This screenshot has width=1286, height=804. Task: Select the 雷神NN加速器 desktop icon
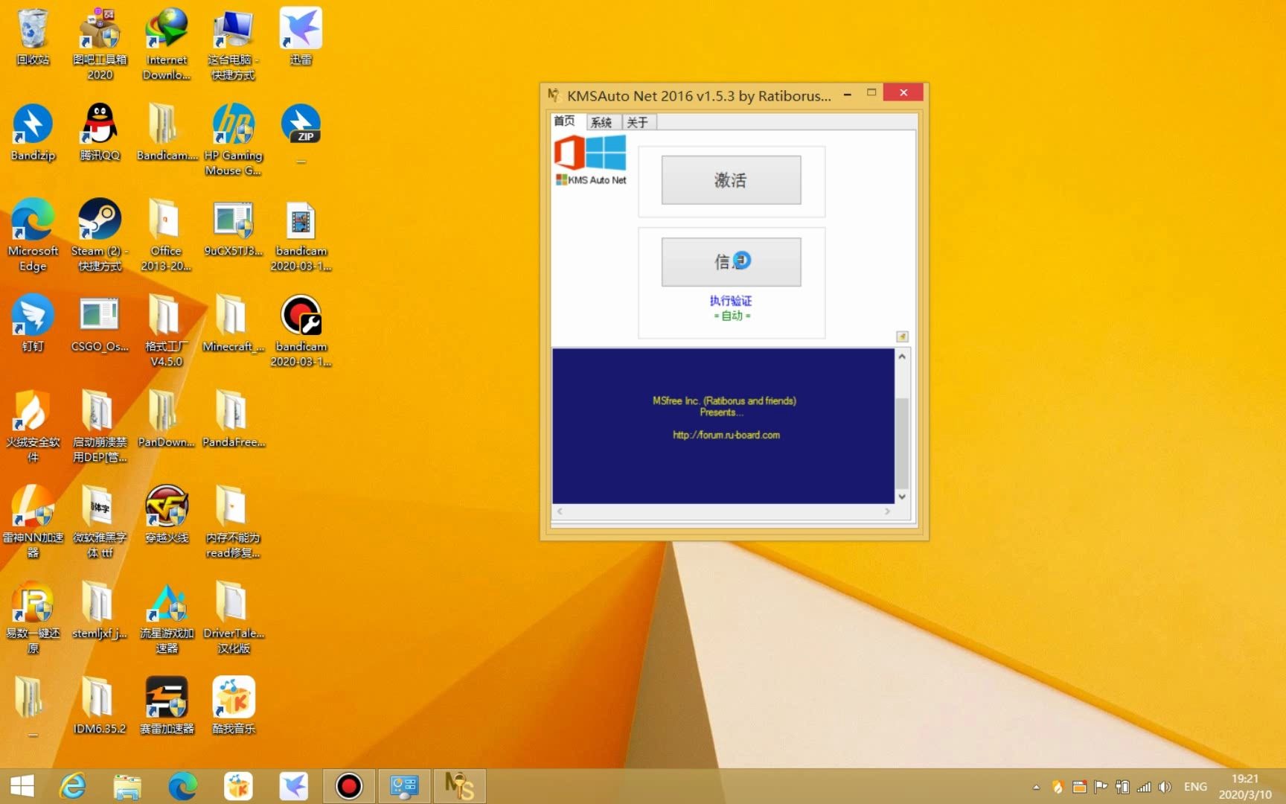33,522
